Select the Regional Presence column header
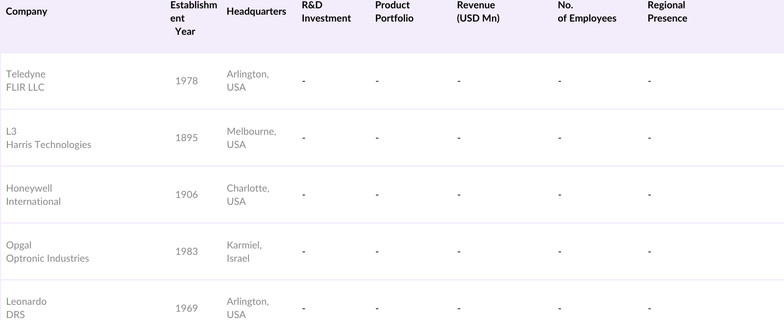Viewport: 784px width, 320px height. point(667,12)
